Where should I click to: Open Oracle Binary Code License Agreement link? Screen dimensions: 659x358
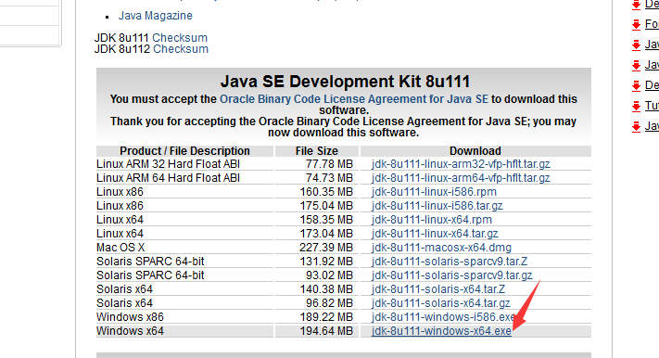click(x=354, y=99)
